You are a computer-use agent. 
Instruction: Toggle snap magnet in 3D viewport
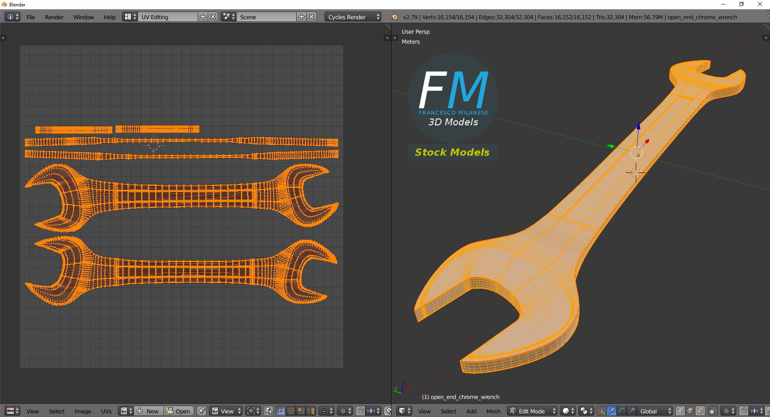click(744, 411)
